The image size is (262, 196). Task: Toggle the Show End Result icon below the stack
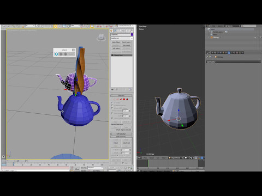pyautogui.click(x=117, y=89)
